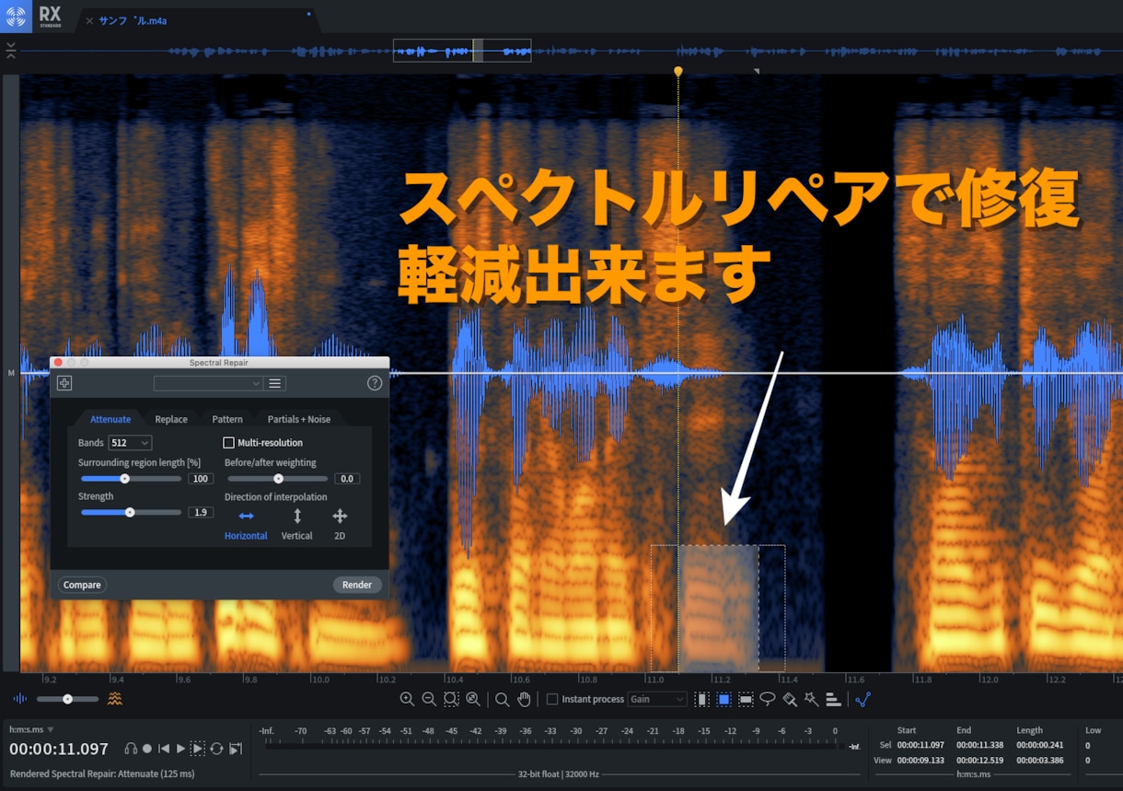Viewport: 1123px width, 791px height.
Task: Toggle the Instant process checkbox
Action: click(x=552, y=700)
